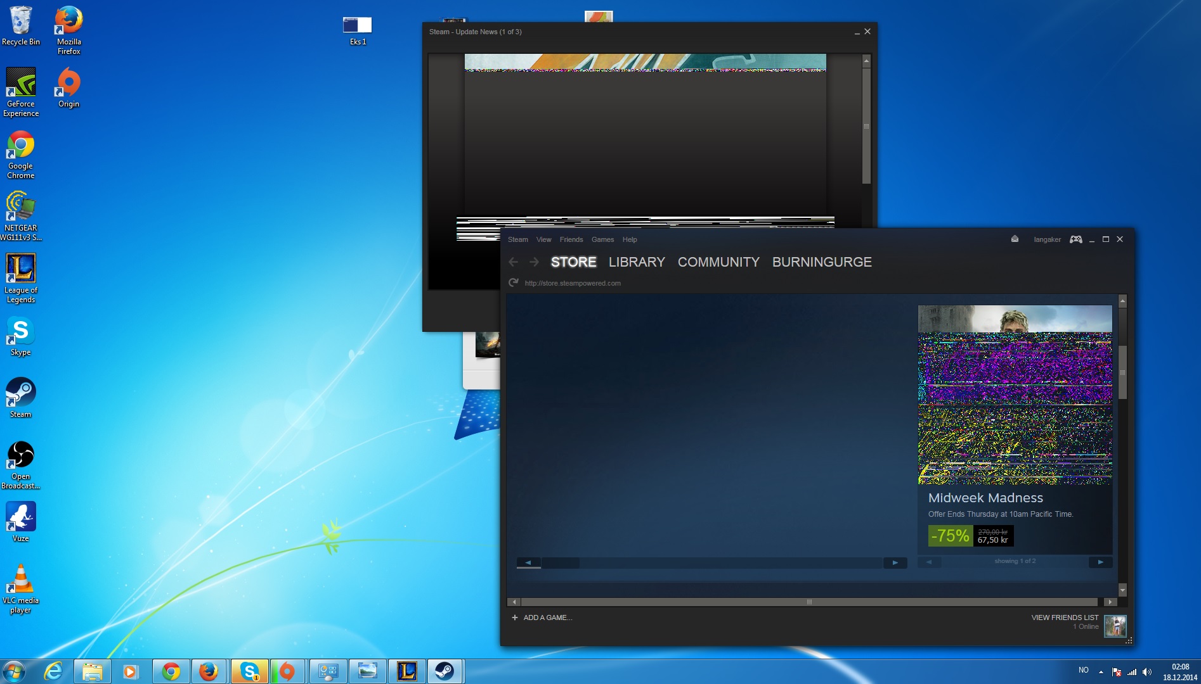
Task: Select the Eks 1 desktop file
Action: [358, 30]
